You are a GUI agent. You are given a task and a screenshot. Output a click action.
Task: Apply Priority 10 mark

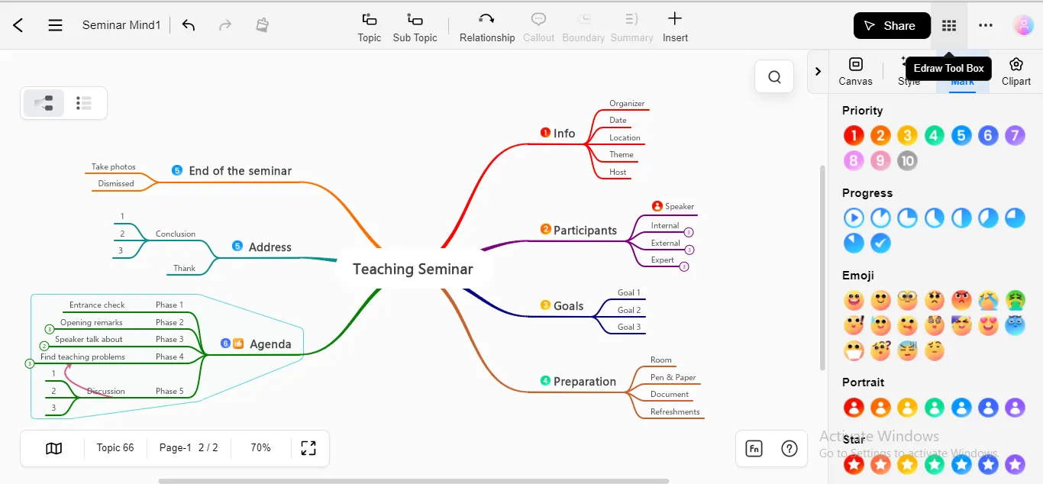click(x=907, y=161)
